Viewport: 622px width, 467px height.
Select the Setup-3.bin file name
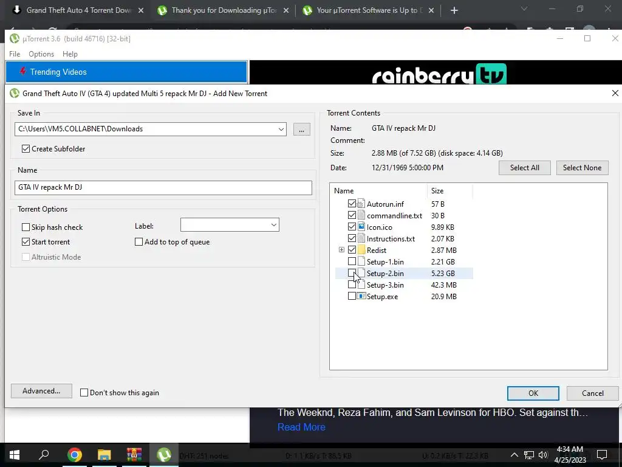tap(385, 285)
